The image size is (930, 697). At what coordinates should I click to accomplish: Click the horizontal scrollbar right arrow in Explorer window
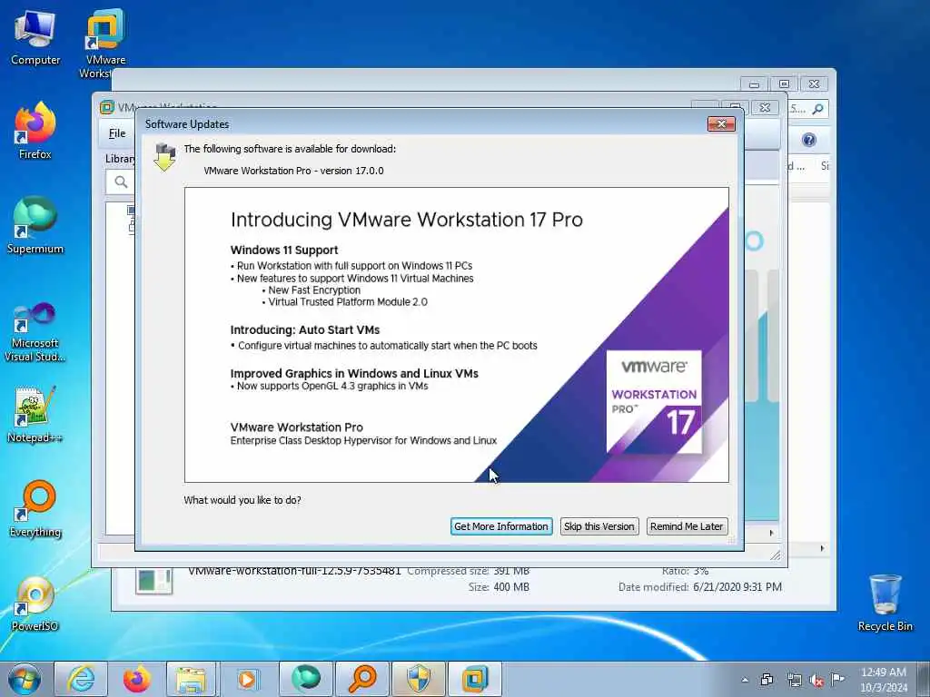tap(822, 548)
